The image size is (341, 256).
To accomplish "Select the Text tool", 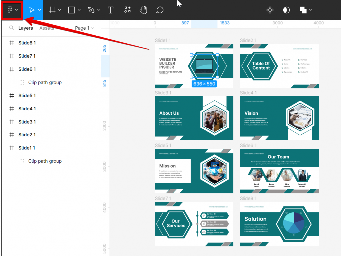I will (x=111, y=10).
